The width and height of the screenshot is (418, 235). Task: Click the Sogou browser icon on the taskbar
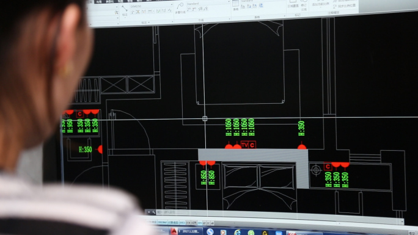(x=210, y=232)
